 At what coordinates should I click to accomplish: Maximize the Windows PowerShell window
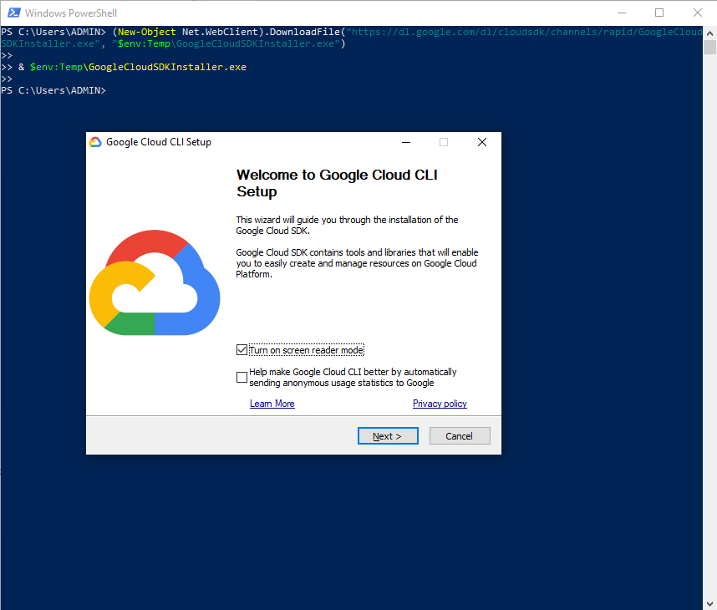[659, 13]
